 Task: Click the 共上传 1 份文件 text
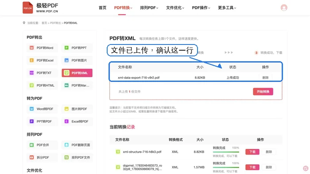(x=129, y=92)
